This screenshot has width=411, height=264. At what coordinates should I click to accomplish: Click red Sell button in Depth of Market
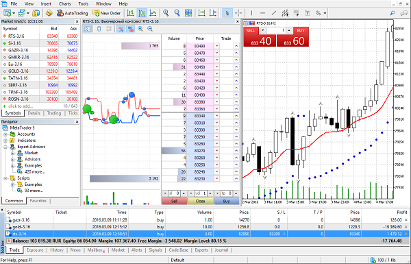click(x=174, y=201)
